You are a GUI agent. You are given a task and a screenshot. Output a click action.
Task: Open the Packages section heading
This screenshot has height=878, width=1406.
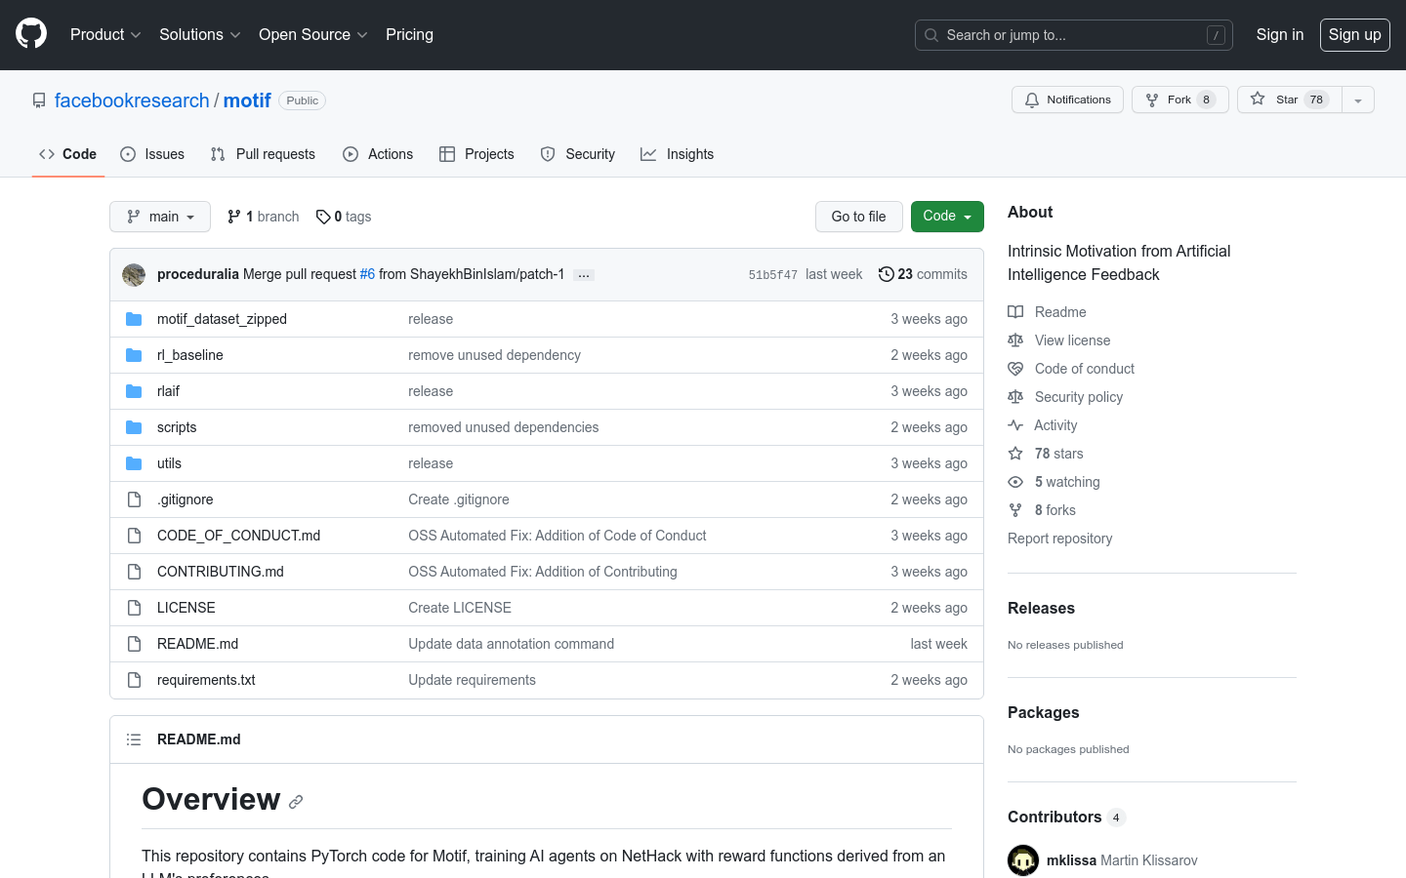click(x=1043, y=712)
